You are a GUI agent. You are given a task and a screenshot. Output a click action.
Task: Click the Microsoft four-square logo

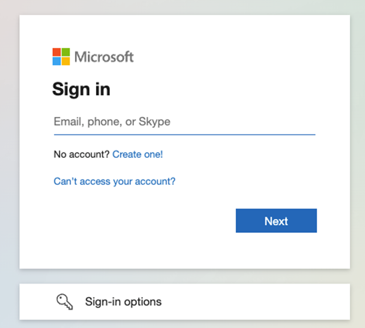[x=61, y=57]
